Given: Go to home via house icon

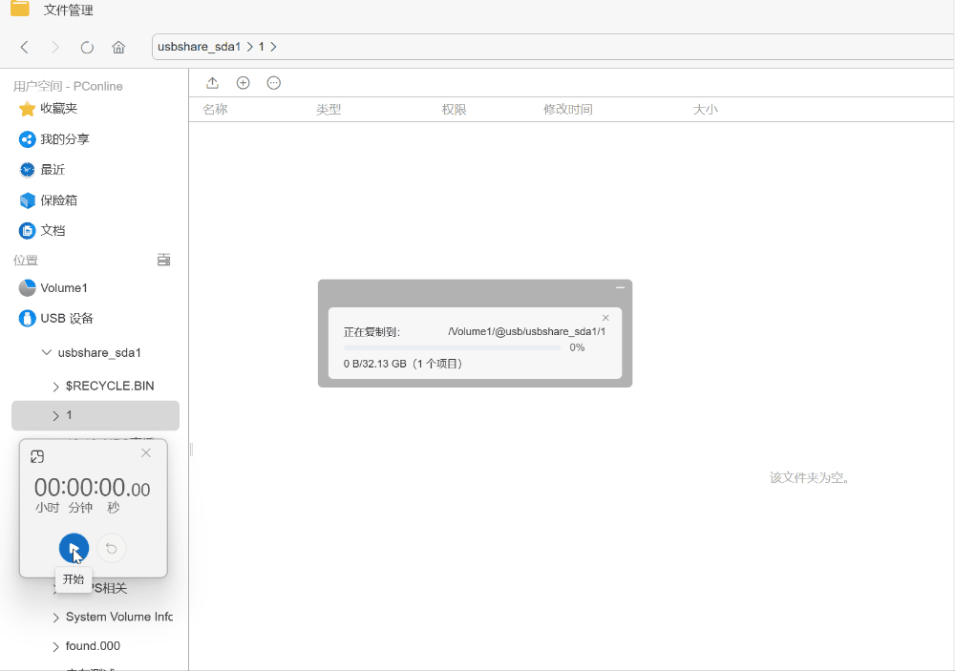Looking at the screenshot, I should (118, 47).
